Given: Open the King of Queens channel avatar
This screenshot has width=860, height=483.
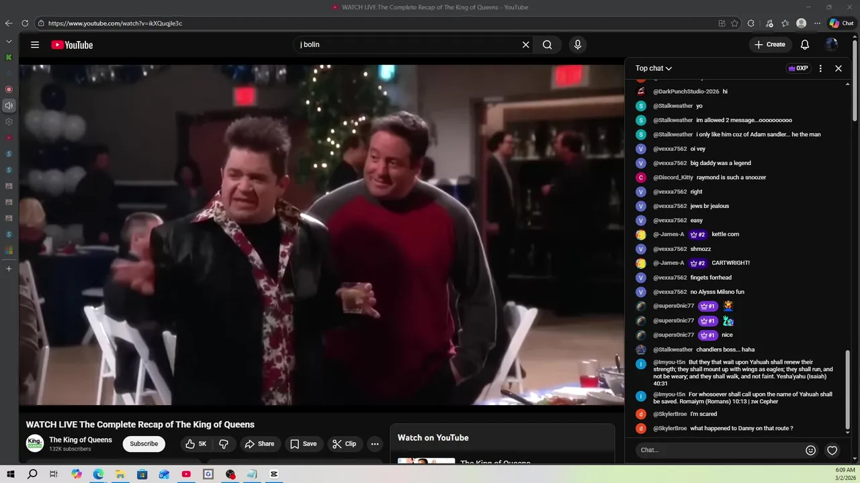Looking at the screenshot, I should [35, 443].
